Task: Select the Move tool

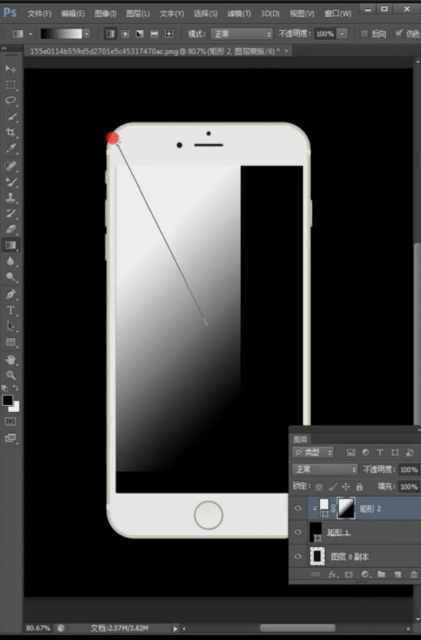Action: tap(10, 69)
